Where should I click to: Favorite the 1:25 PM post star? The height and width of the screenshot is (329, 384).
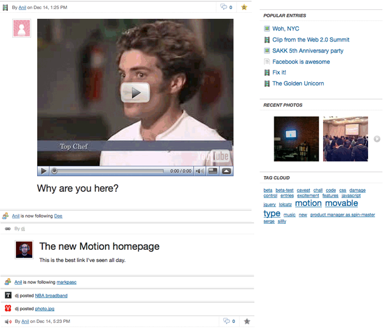click(244, 7)
